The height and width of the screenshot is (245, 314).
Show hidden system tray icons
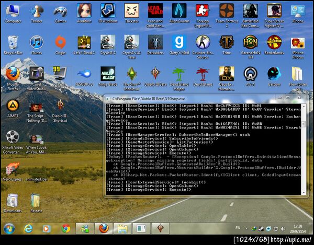(246, 229)
